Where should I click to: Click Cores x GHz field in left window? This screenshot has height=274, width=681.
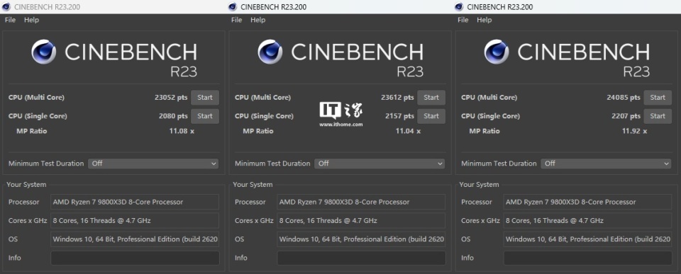point(135,221)
